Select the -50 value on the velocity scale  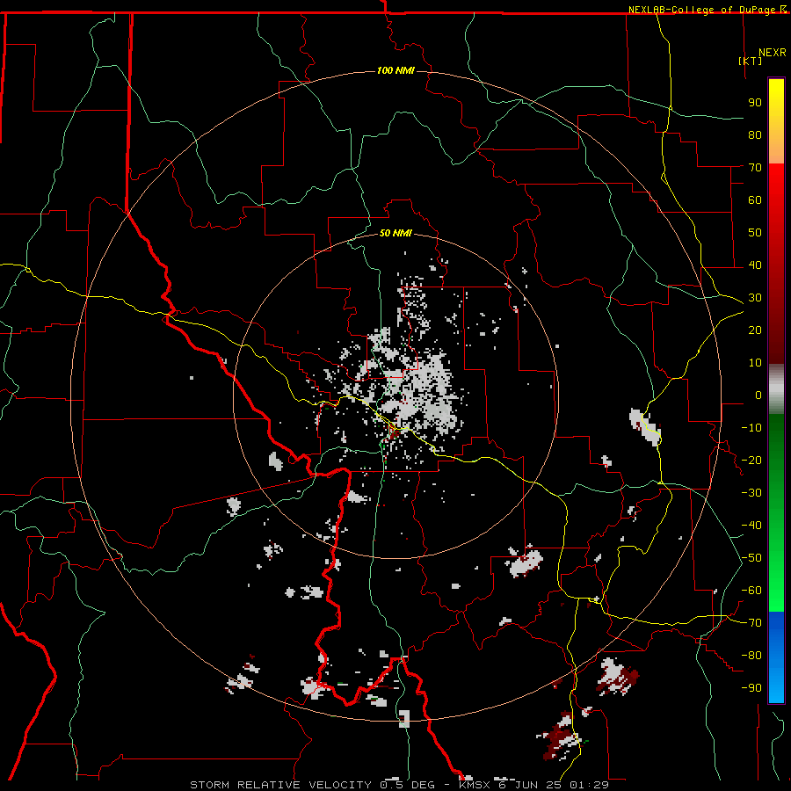[751, 558]
